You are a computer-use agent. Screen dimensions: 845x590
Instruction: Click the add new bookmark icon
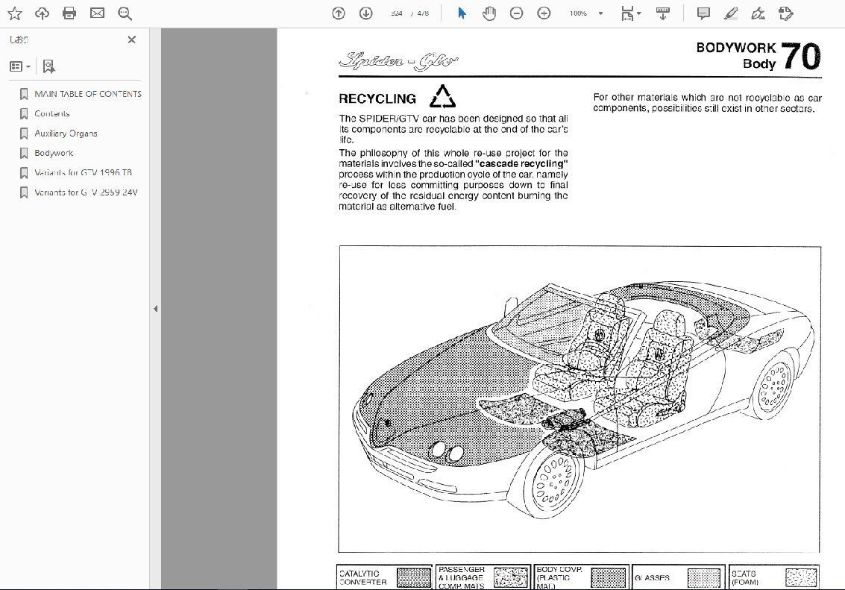(48, 66)
